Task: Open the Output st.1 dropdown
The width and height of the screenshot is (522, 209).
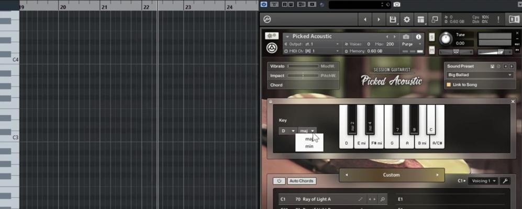Action: tap(312, 44)
